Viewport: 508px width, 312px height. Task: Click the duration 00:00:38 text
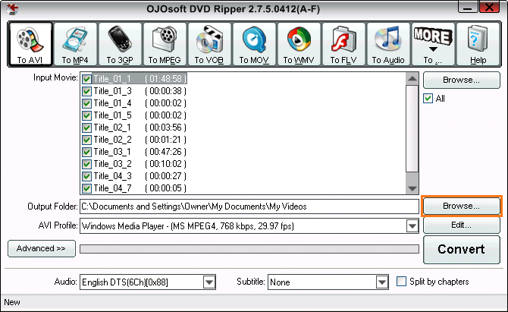coord(165,91)
